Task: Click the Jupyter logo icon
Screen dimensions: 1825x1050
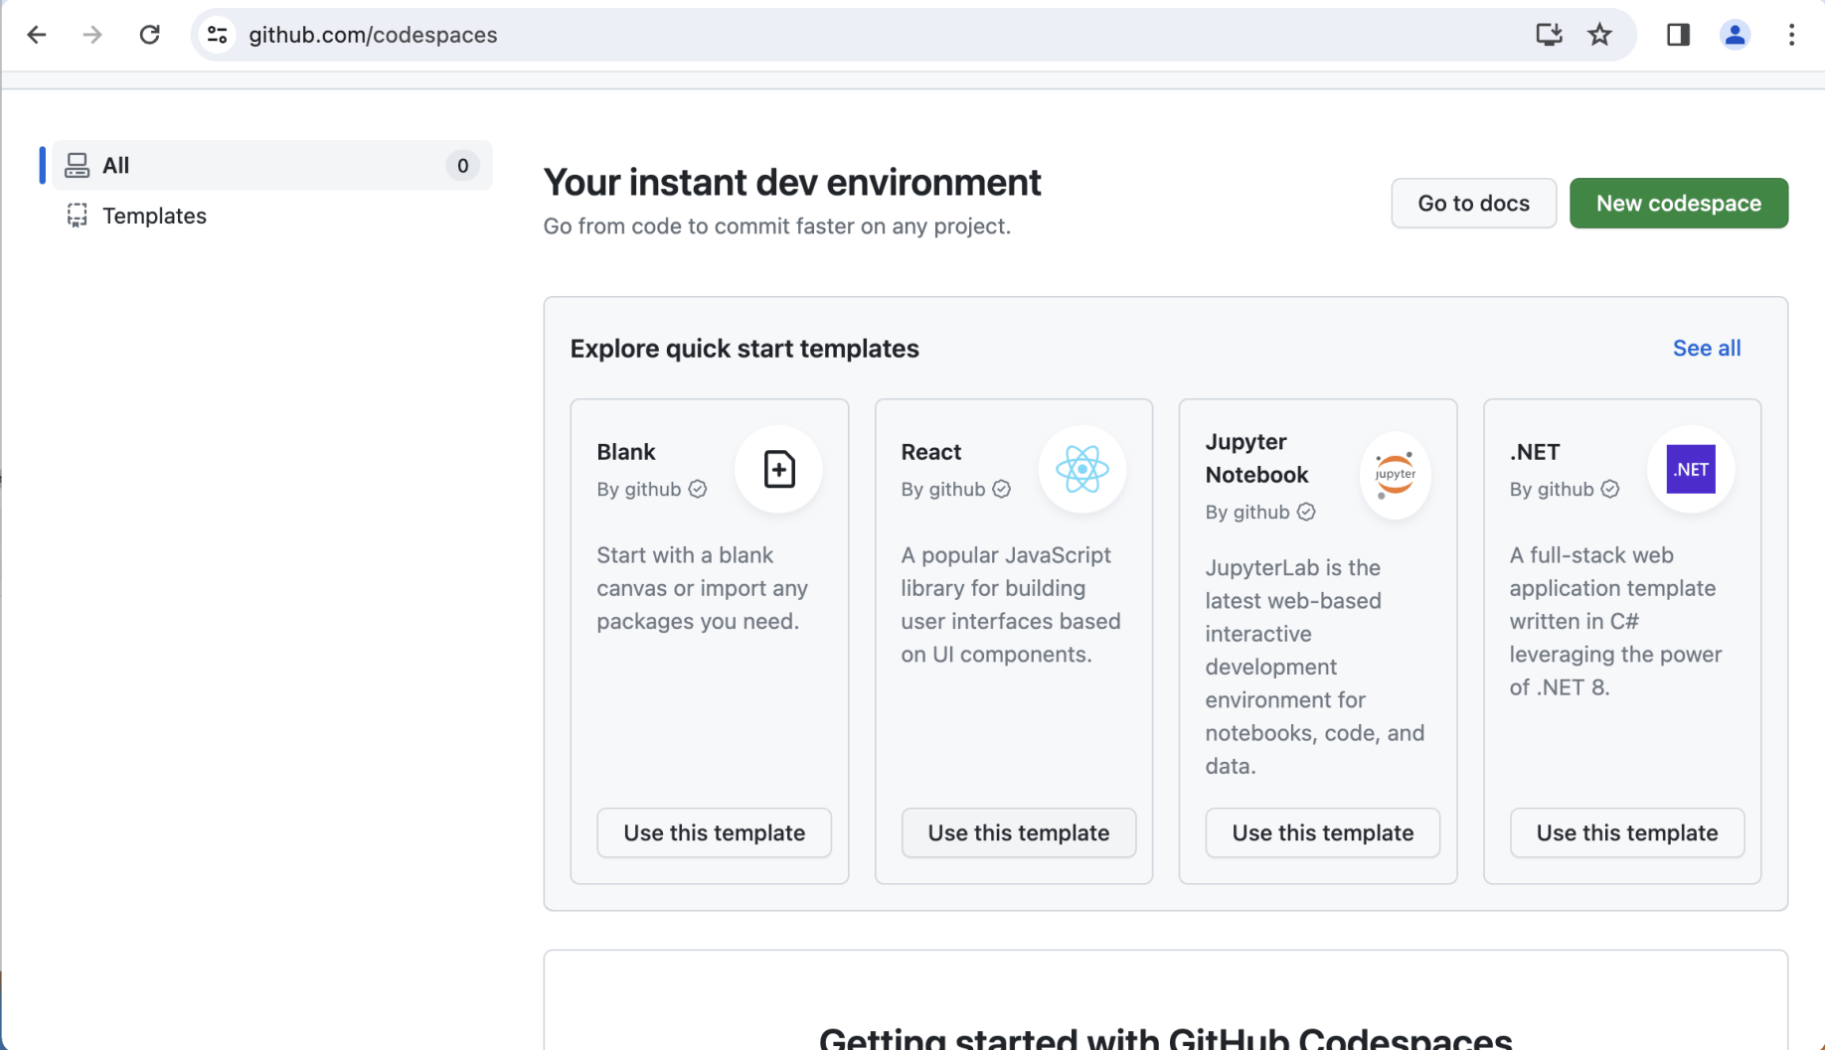Action: tap(1395, 475)
